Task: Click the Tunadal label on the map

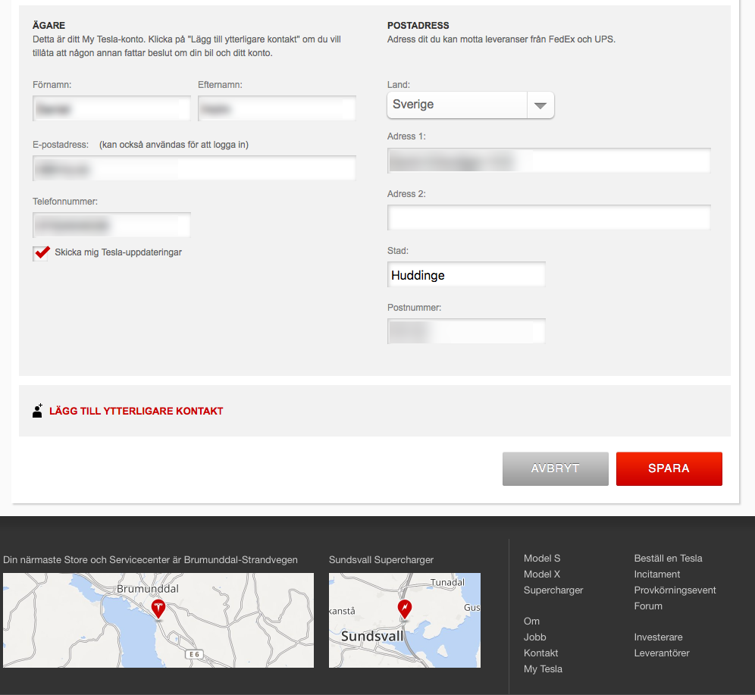Action: coord(447,582)
